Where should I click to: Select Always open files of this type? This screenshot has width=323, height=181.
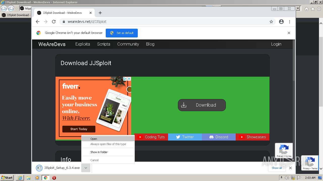(108, 144)
